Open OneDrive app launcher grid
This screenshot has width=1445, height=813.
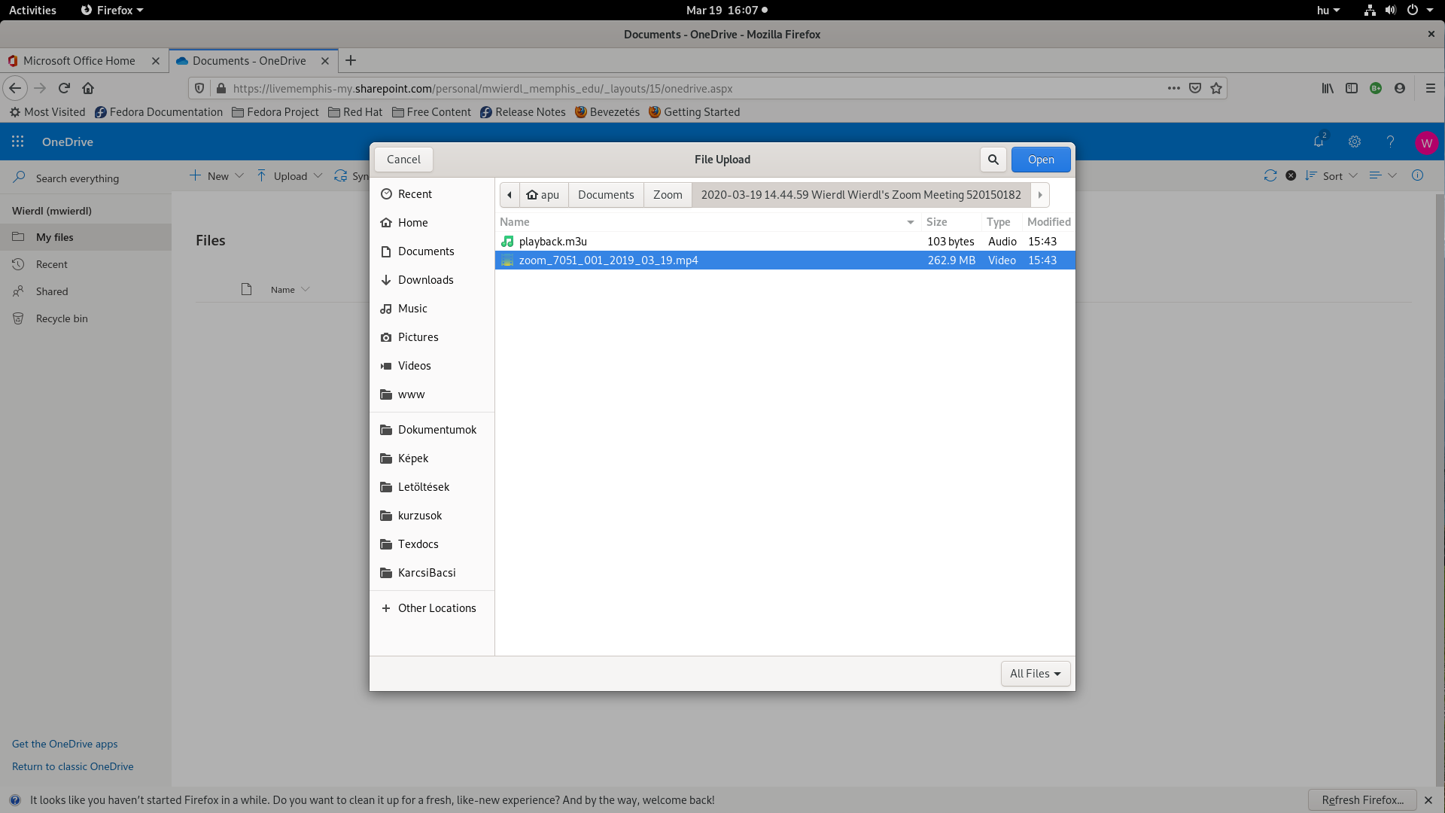point(17,142)
